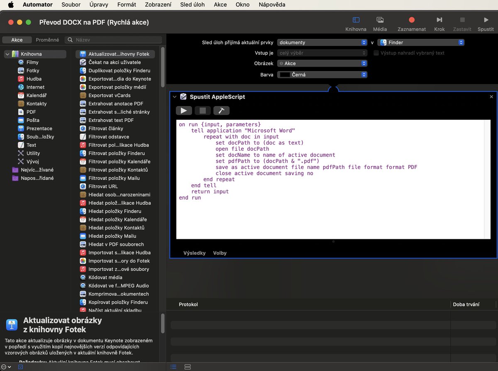Open the Soubor menu

click(71, 5)
